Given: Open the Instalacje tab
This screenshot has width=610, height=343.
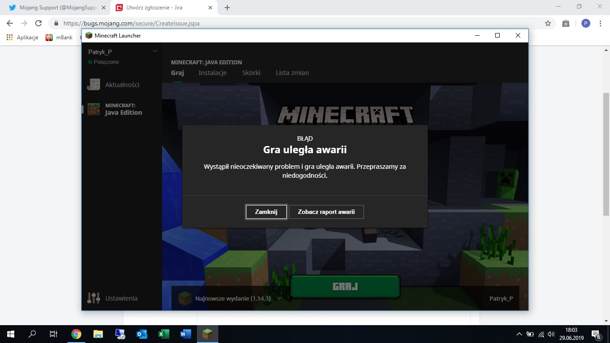Looking at the screenshot, I should pyautogui.click(x=213, y=73).
